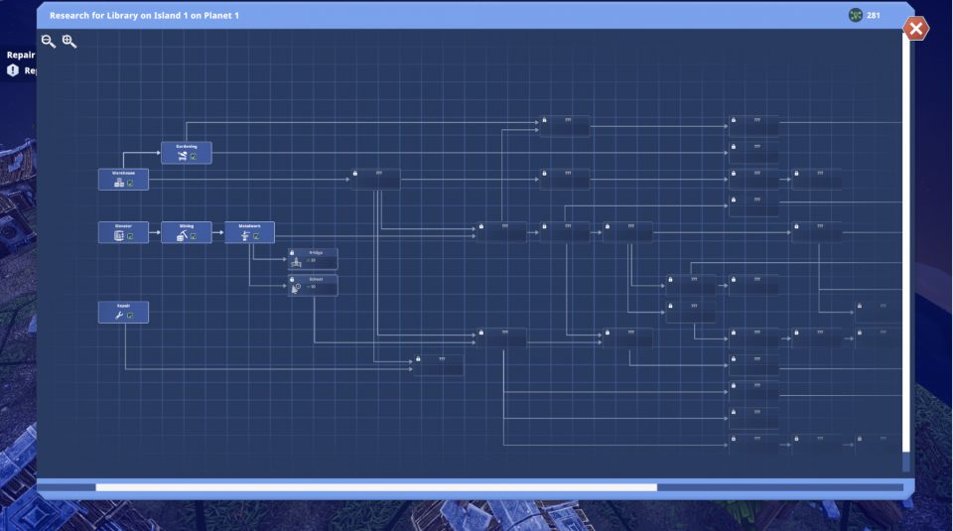
Task: Click the locked ??? node right of Warehouse
Action: (x=375, y=180)
